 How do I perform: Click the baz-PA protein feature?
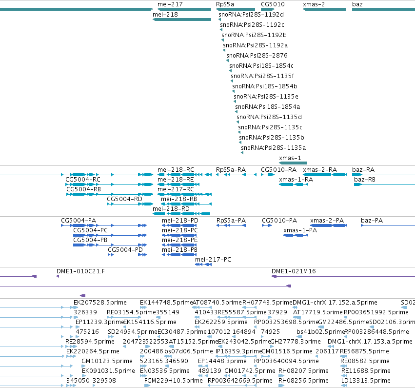tap(388, 225)
